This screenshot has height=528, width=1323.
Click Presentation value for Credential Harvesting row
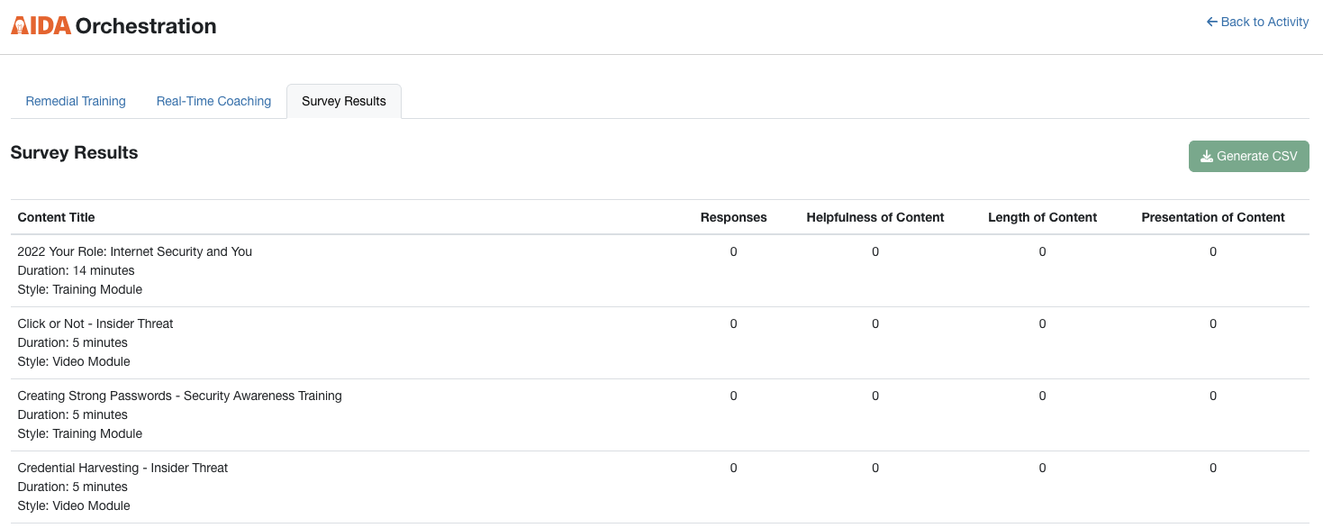(x=1213, y=468)
